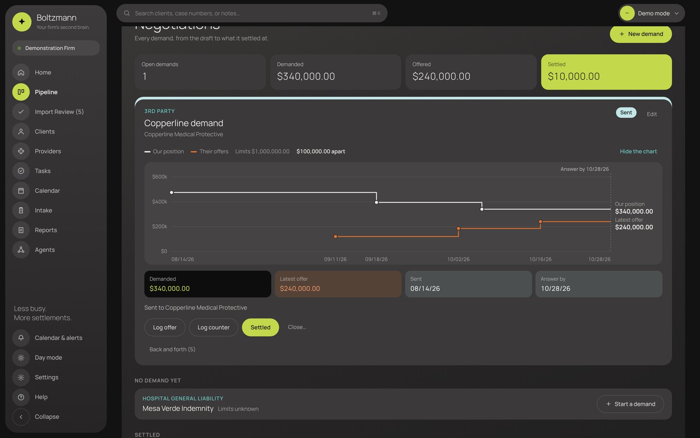700x438 pixels.
Task: Focus the search clients input field
Action: [x=252, y=13]
